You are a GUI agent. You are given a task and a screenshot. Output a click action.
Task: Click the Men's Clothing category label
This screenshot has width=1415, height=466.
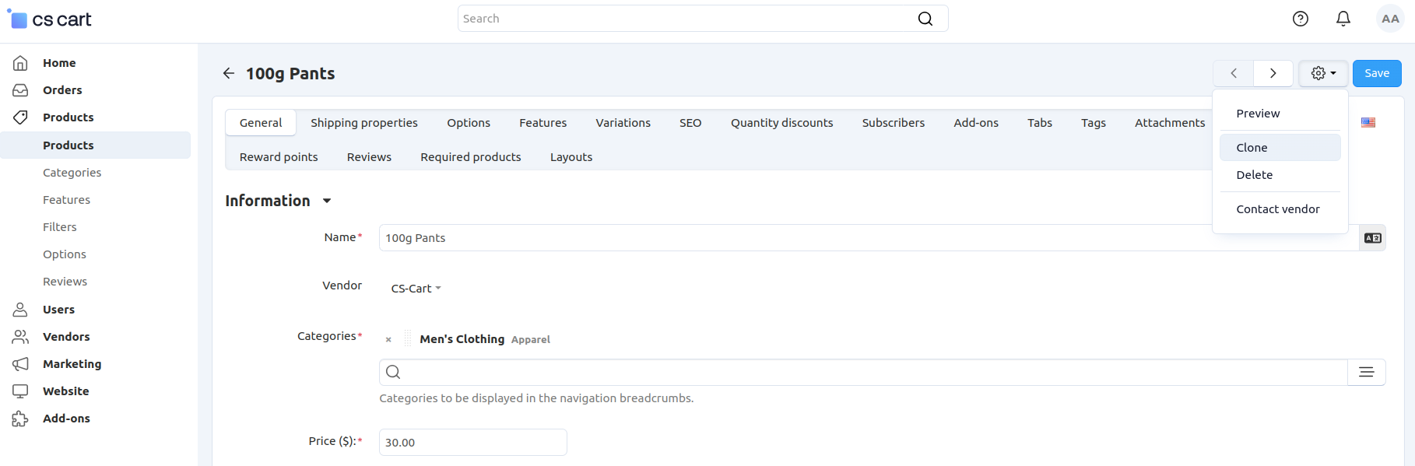tap(462, 339)
